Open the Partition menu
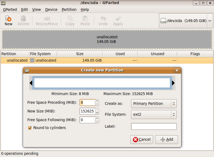This screenshot has width=214, height=157. tap(69, 10)
